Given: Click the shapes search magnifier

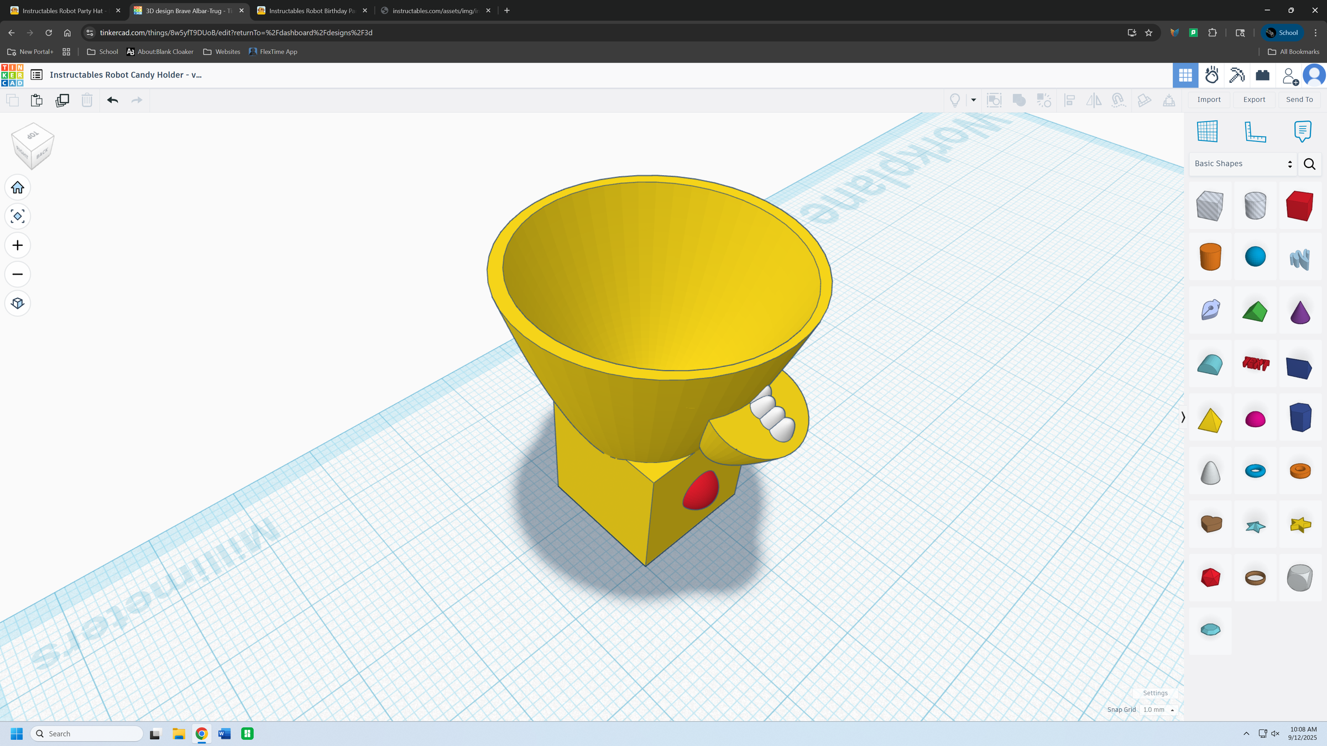Looking at the screenshot, I should (1309, 164).
